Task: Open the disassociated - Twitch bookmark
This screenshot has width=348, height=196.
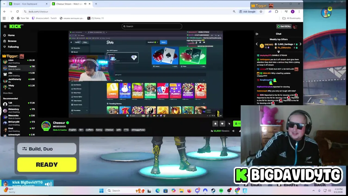Action: [44, 18]
